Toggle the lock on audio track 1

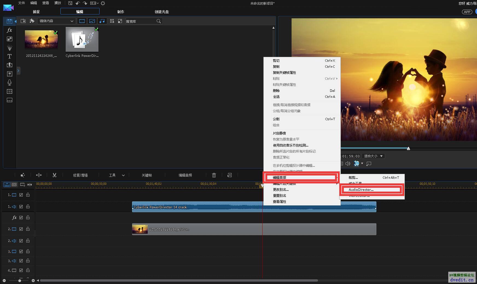28,207
